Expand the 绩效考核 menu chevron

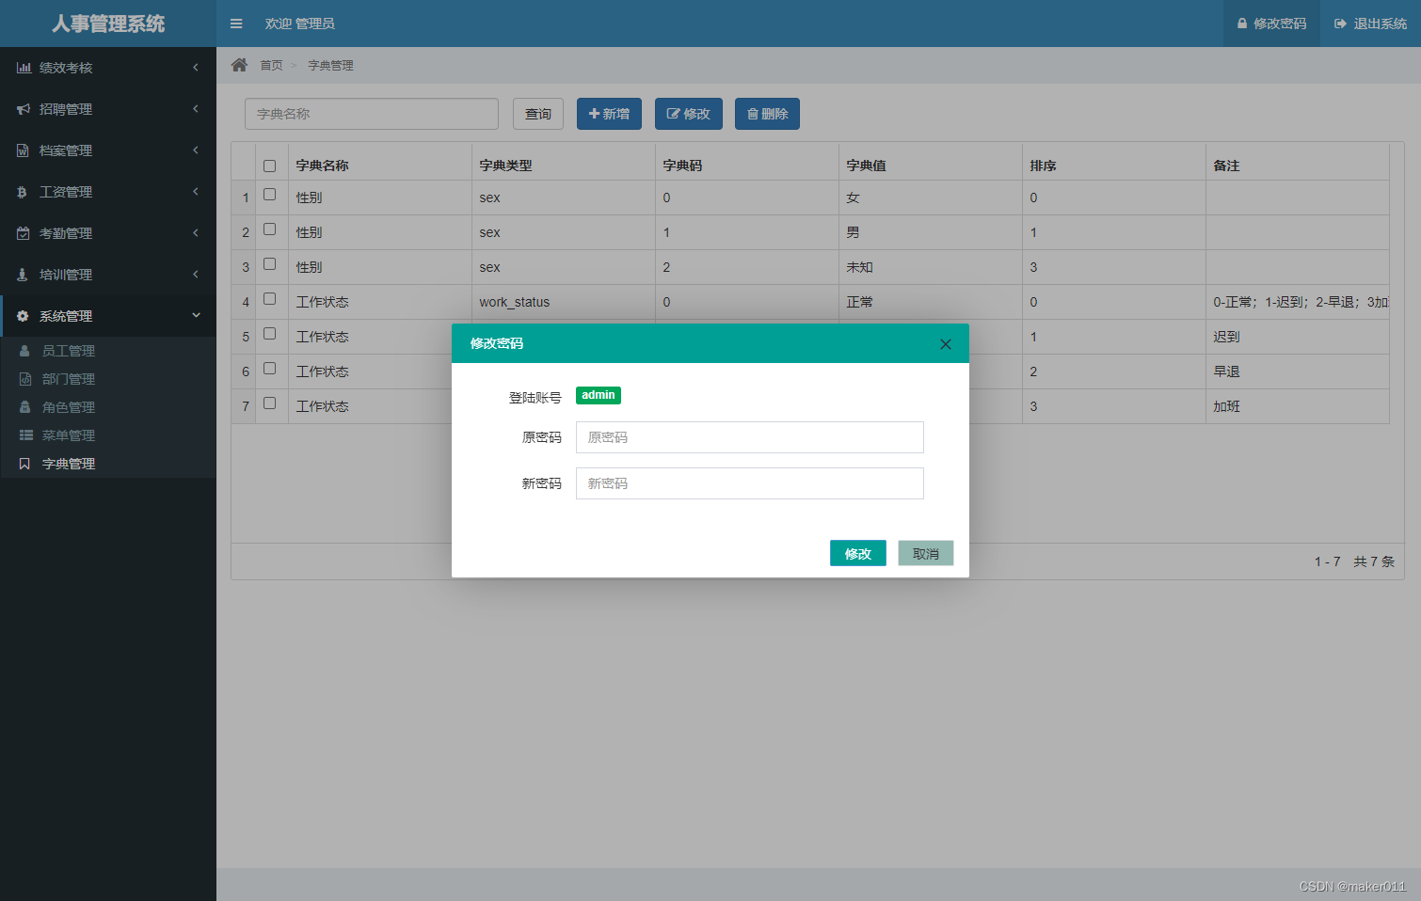(196, 67)
